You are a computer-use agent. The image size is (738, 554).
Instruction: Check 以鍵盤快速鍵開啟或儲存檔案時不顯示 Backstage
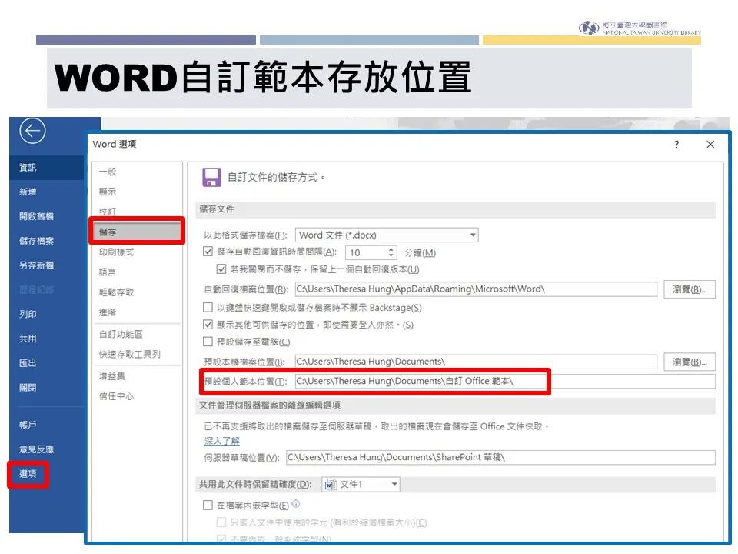pyautogui.click(x=208, y=307)
